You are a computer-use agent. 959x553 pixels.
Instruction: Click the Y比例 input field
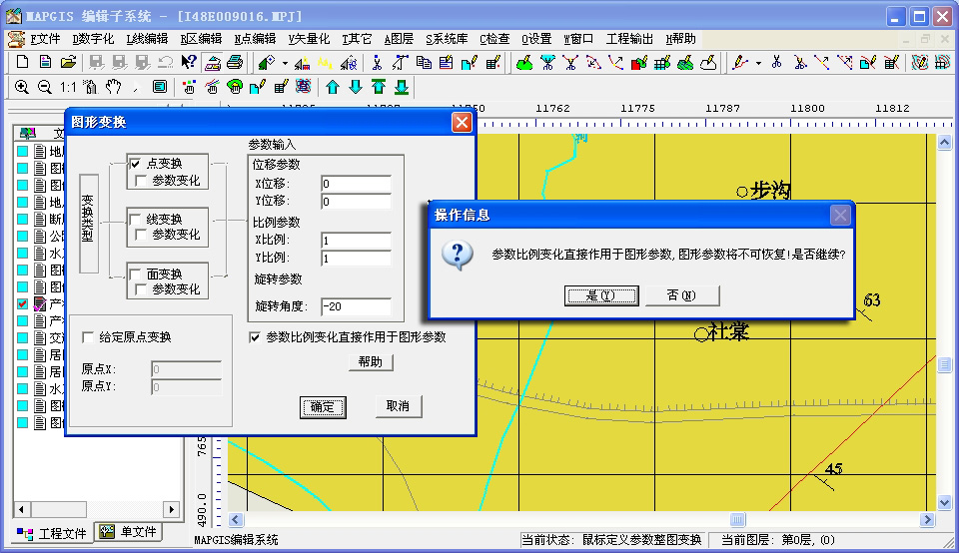pyautogui.click(x=356, y=258)
